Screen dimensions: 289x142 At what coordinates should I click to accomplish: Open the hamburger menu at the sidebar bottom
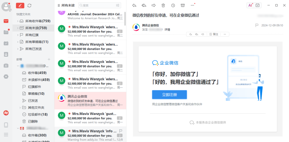[6, 135]
